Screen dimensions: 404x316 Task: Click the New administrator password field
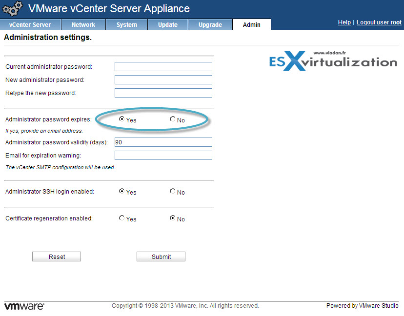click(x=163, y=79)
